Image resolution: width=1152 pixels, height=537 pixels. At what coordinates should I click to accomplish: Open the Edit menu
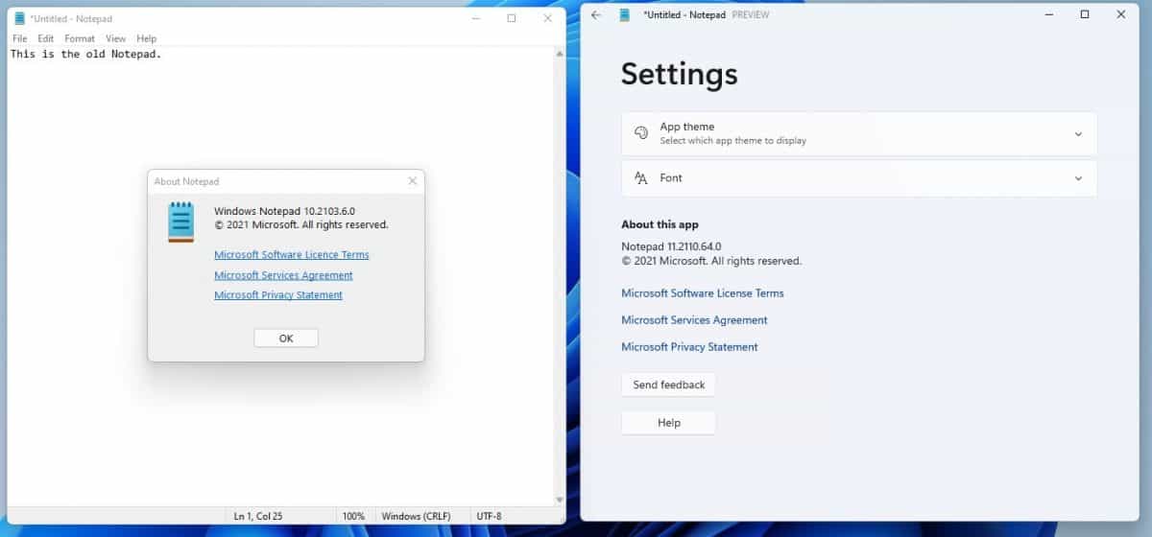pyautogui.click(x=45, y=38)
